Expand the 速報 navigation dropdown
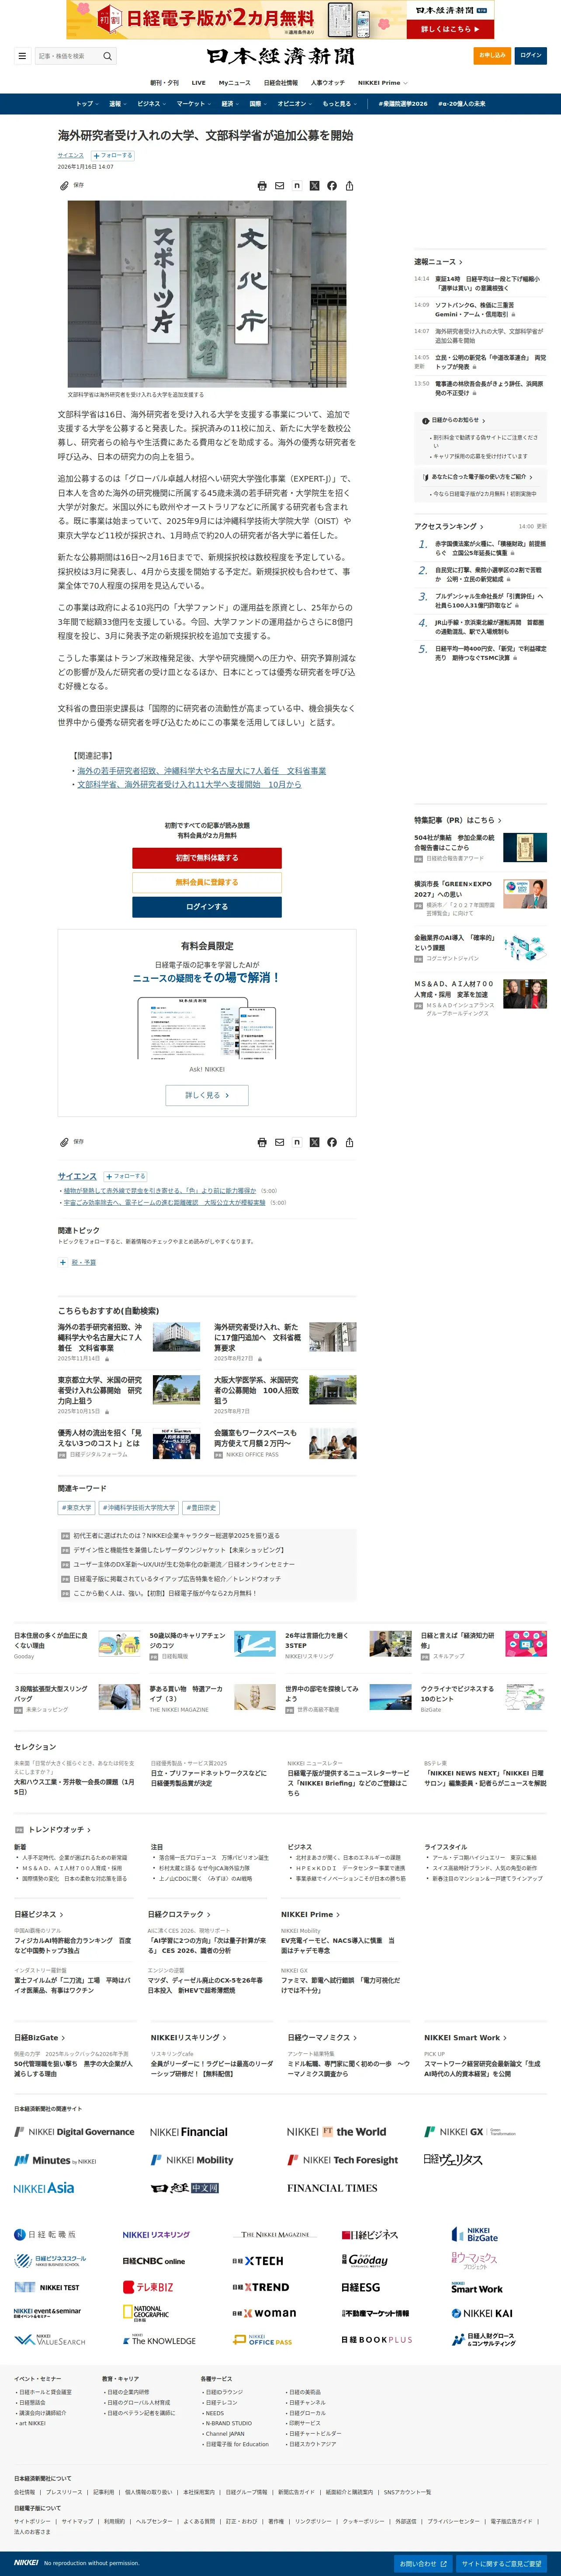Viewport: 561px width, 2576px height. click(x=117, y=104)
